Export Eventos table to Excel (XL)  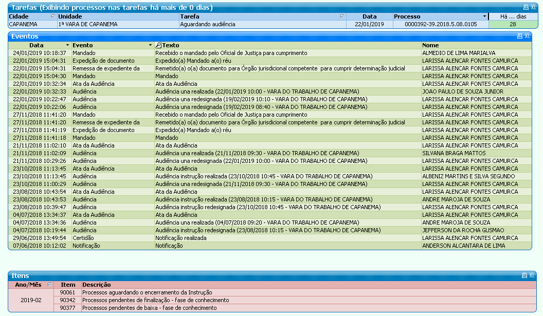click(527, 36)
